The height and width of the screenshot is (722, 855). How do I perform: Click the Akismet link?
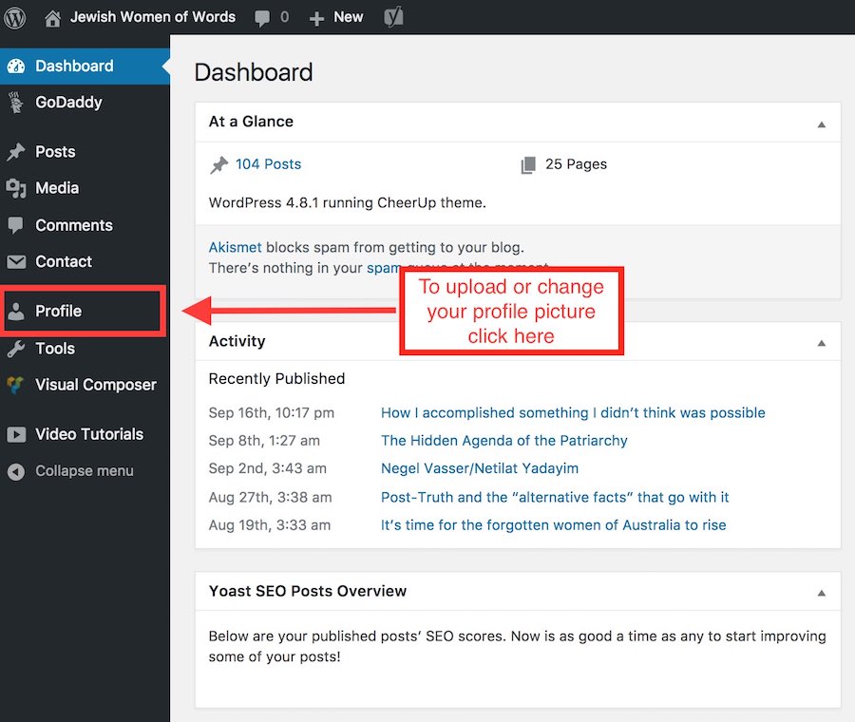coord(235,248)
